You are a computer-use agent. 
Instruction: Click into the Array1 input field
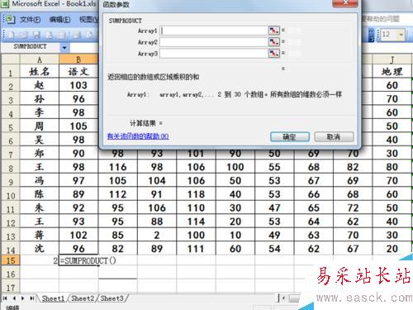click(214, 31)
